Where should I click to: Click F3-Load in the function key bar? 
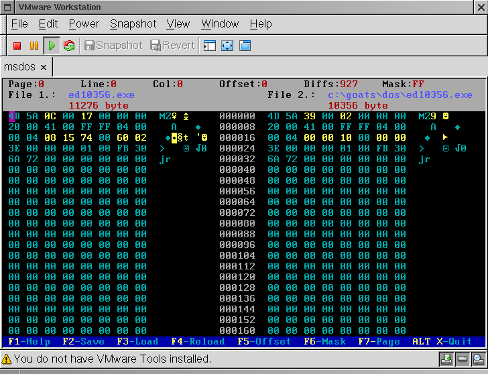(x=137, y=341)
